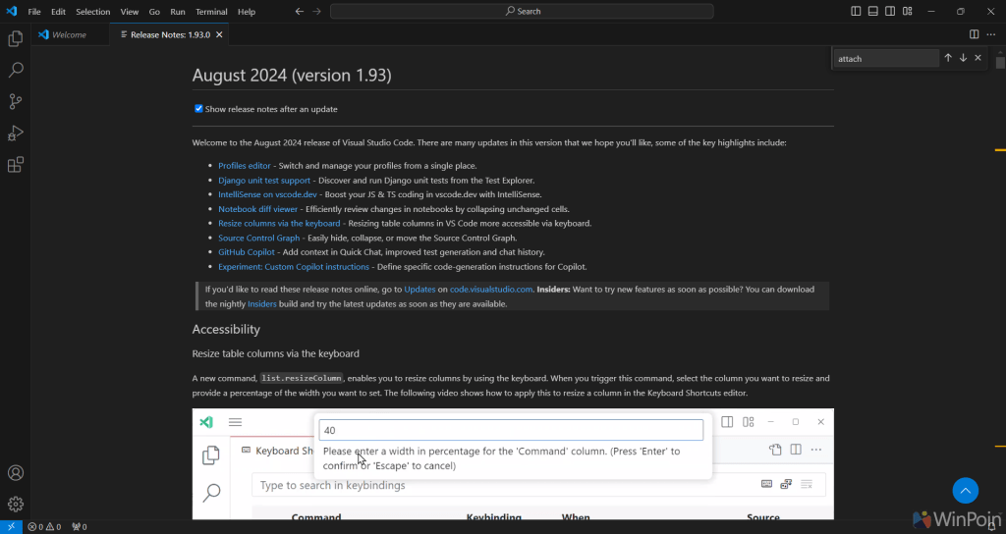Open errors and warnings status indicator
This screenshot has width=1006, height=534.
click(44, 527)
